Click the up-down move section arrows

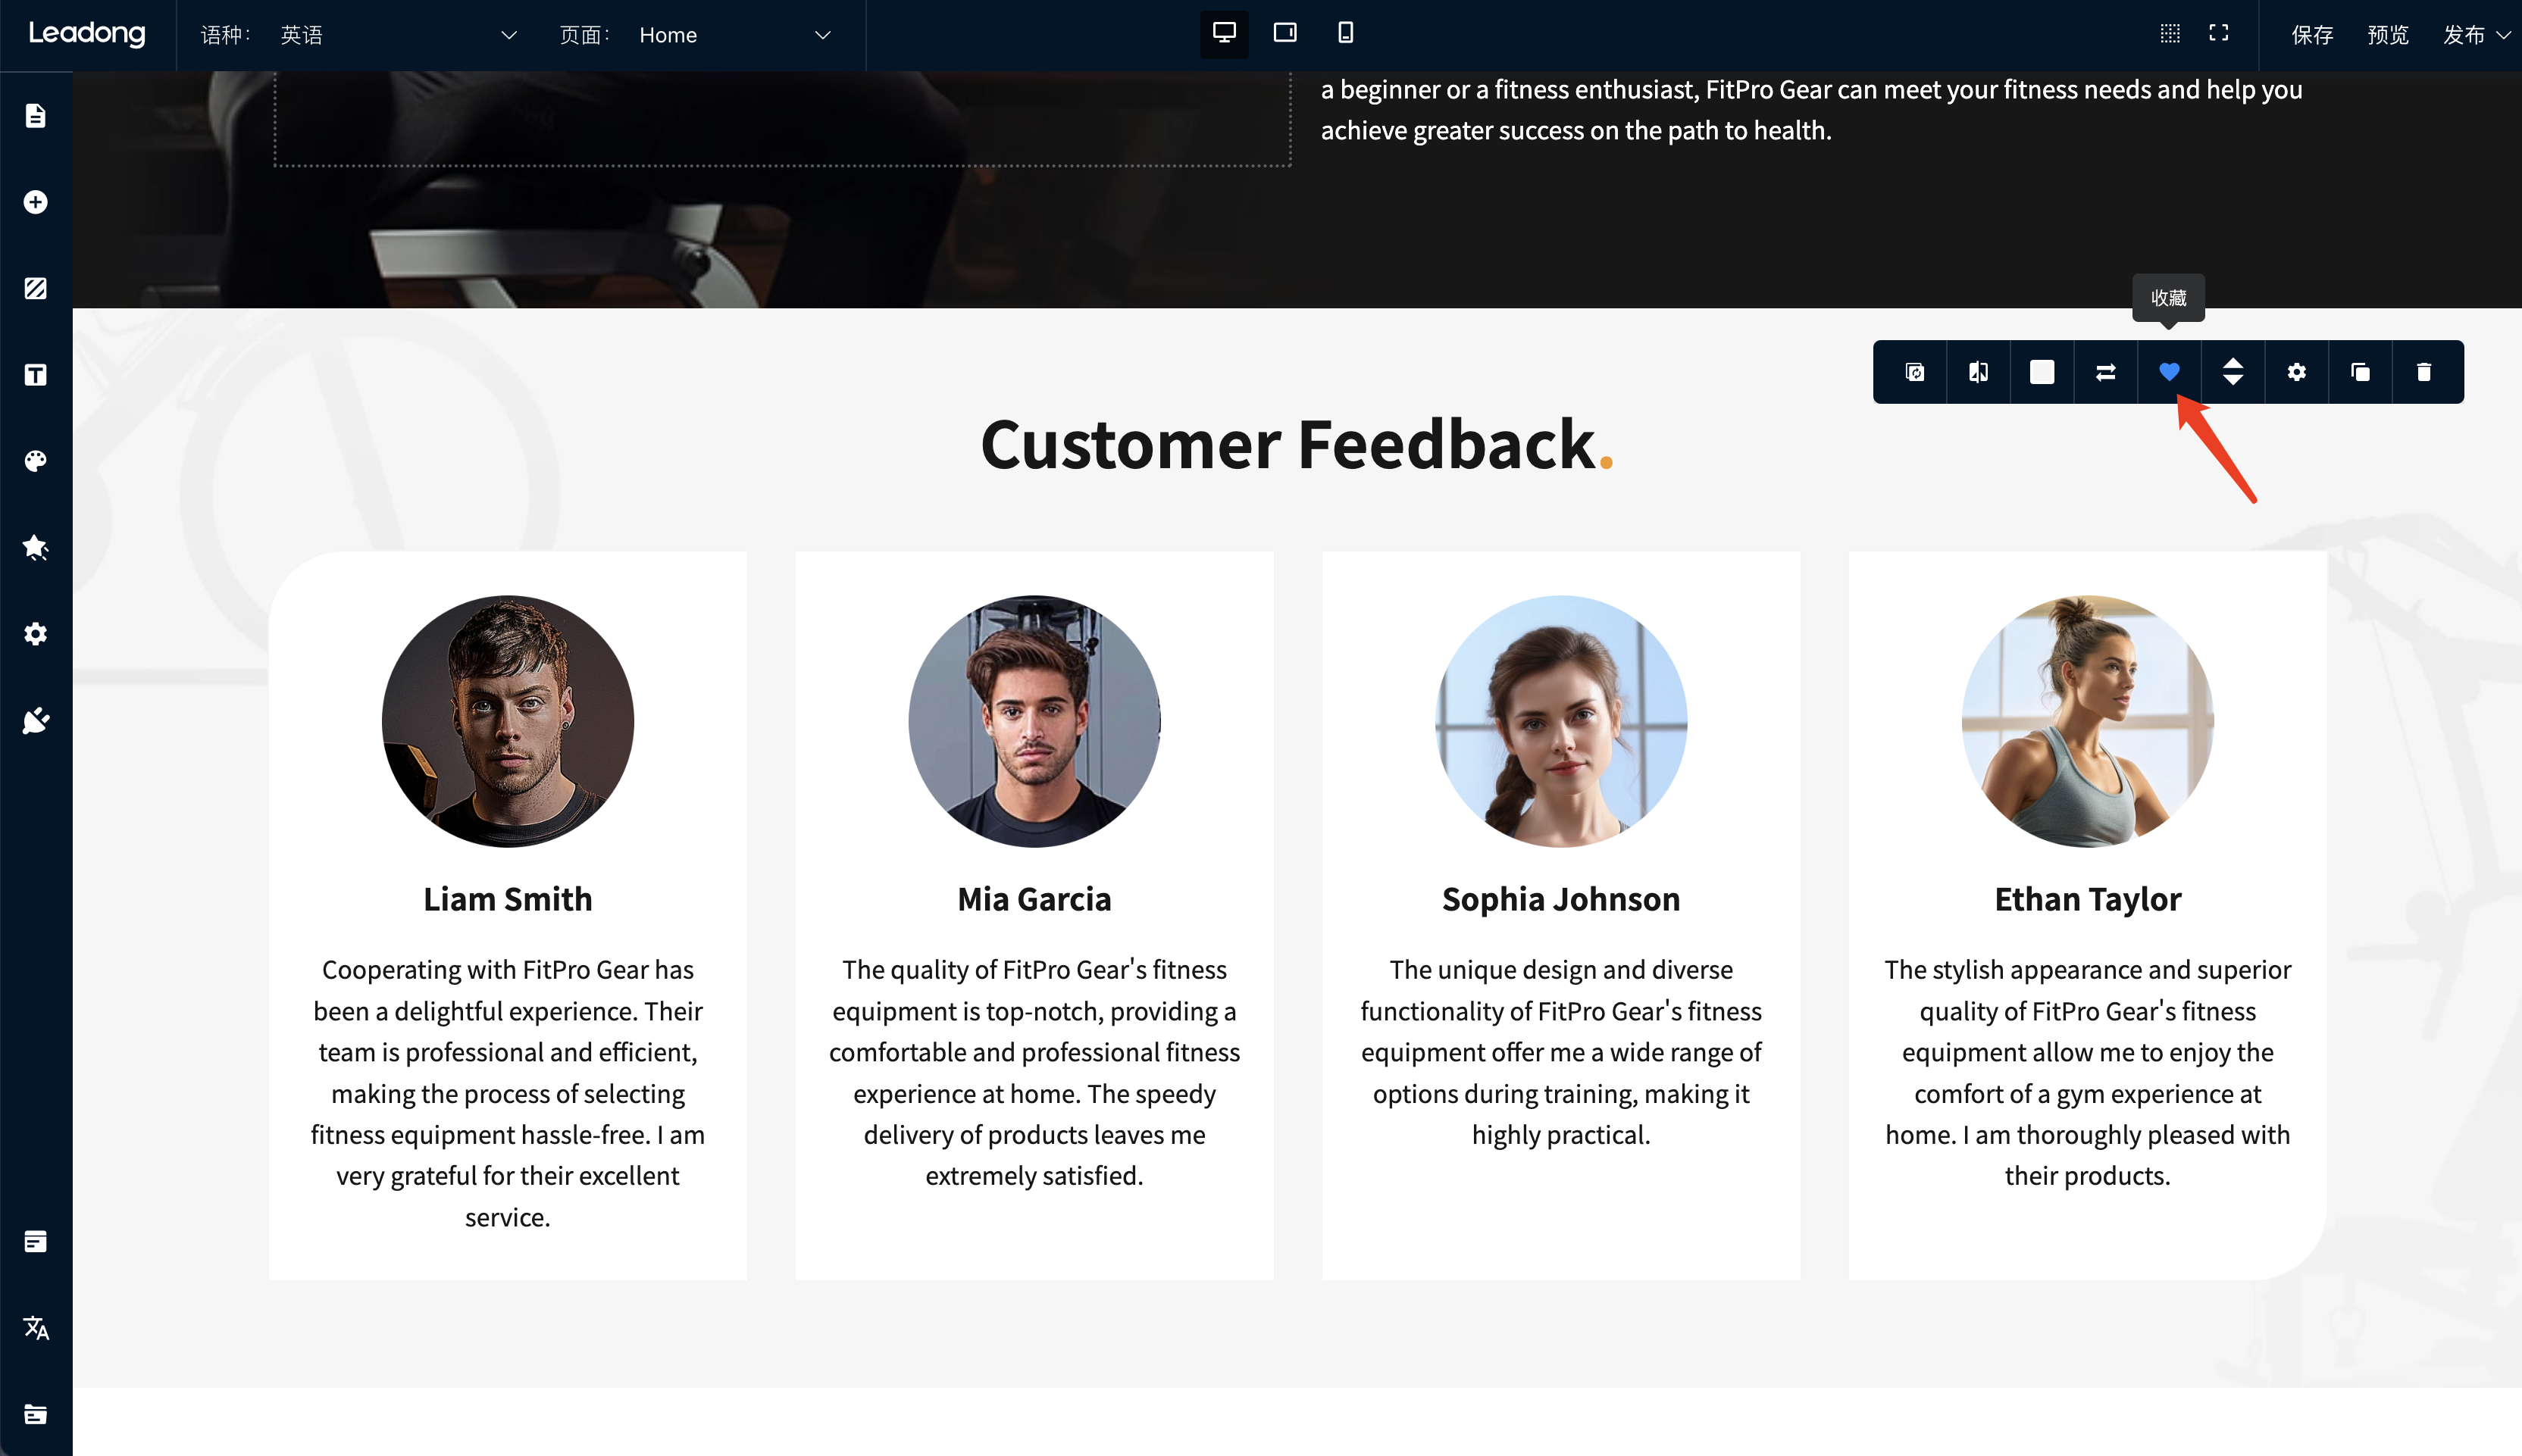[2232, 372]
